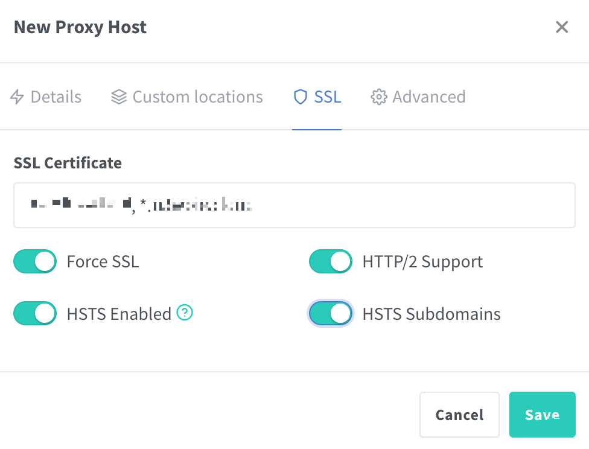Click the shield icon on the SSL tab
This screenshot has width=589, height=449.
click(x=300, y=97)
